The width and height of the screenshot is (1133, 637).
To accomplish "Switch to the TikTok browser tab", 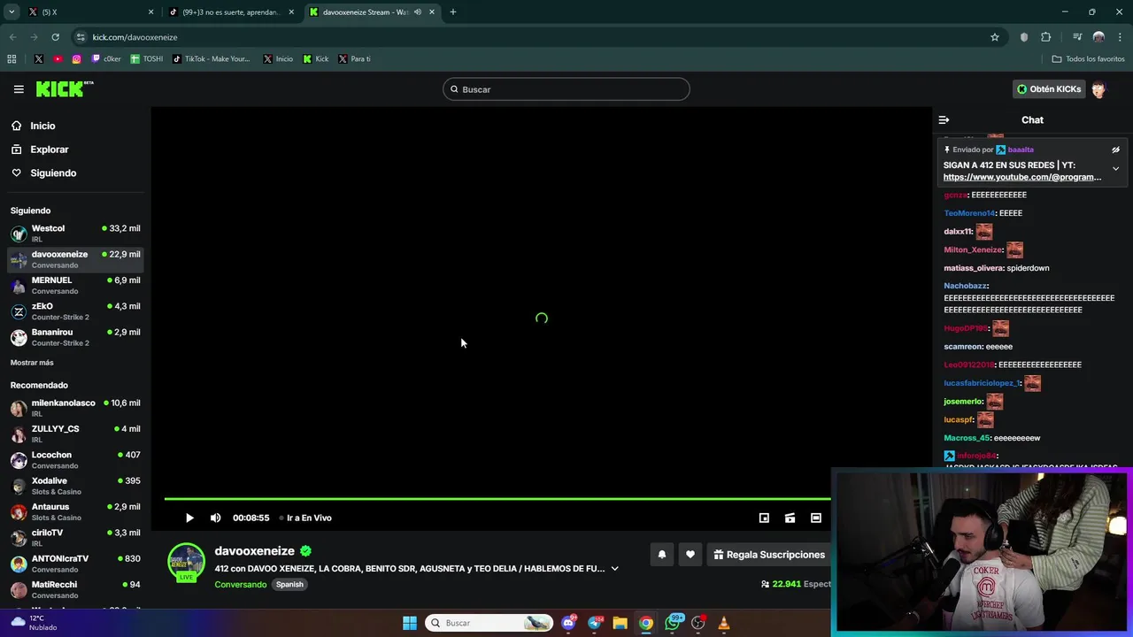I will (232, 12).
